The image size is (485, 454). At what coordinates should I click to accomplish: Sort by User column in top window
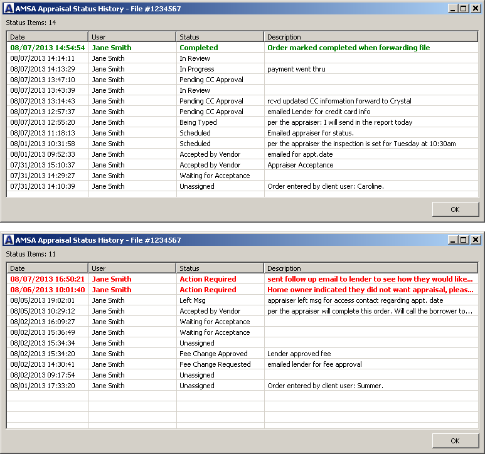132,37
